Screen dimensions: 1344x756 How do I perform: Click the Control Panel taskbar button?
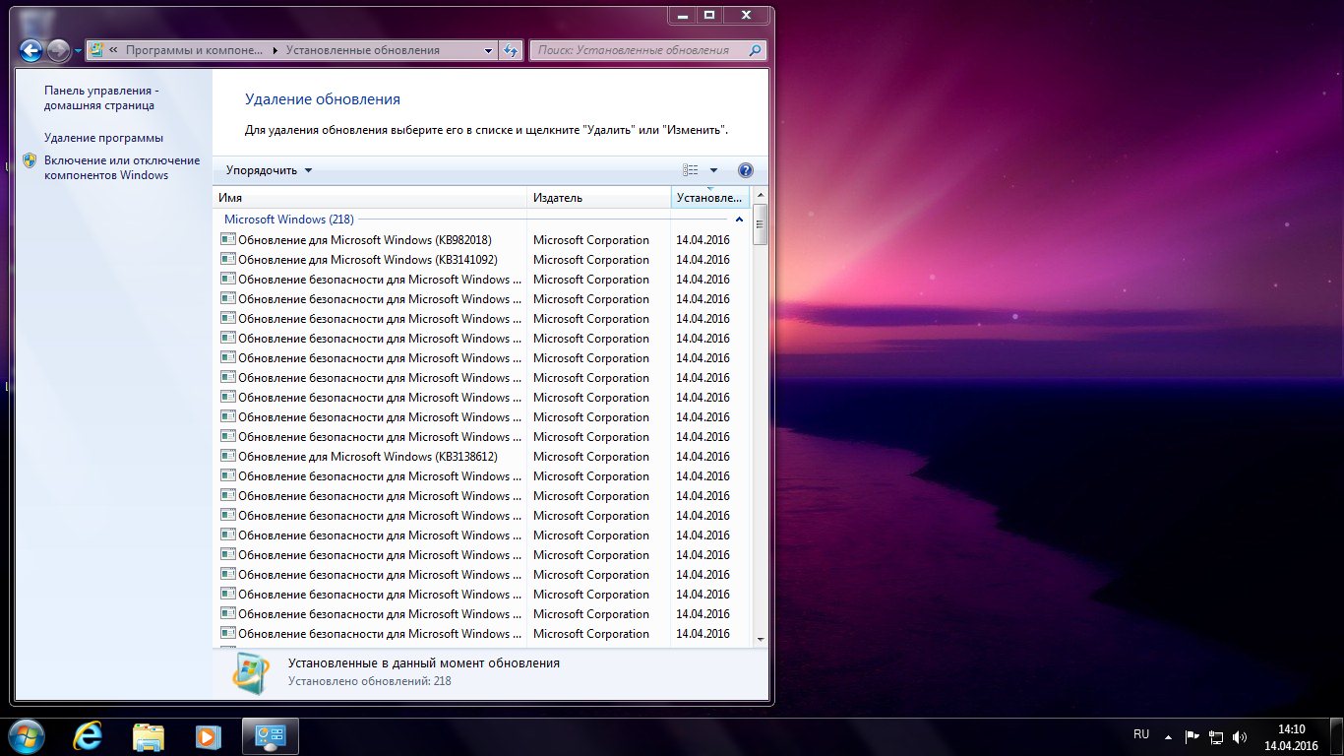[x=270, y=735]
